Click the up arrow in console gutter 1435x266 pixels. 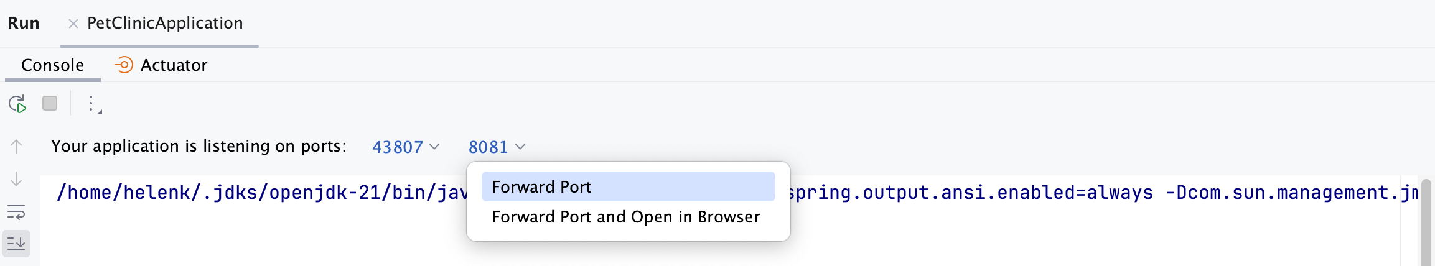tap(16, 147)
